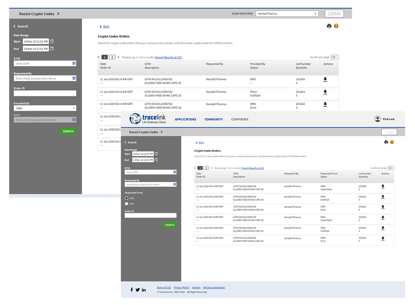Open the Terms of Use footer link

click(x=164, y=287)
